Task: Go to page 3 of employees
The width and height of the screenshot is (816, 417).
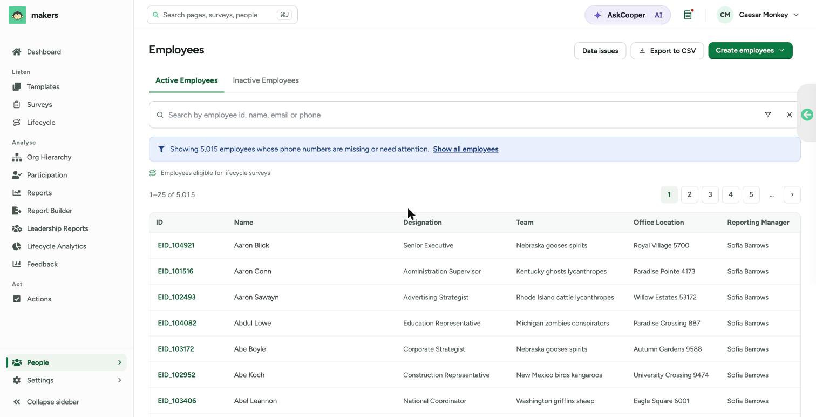Action: [x=710, y=195]
